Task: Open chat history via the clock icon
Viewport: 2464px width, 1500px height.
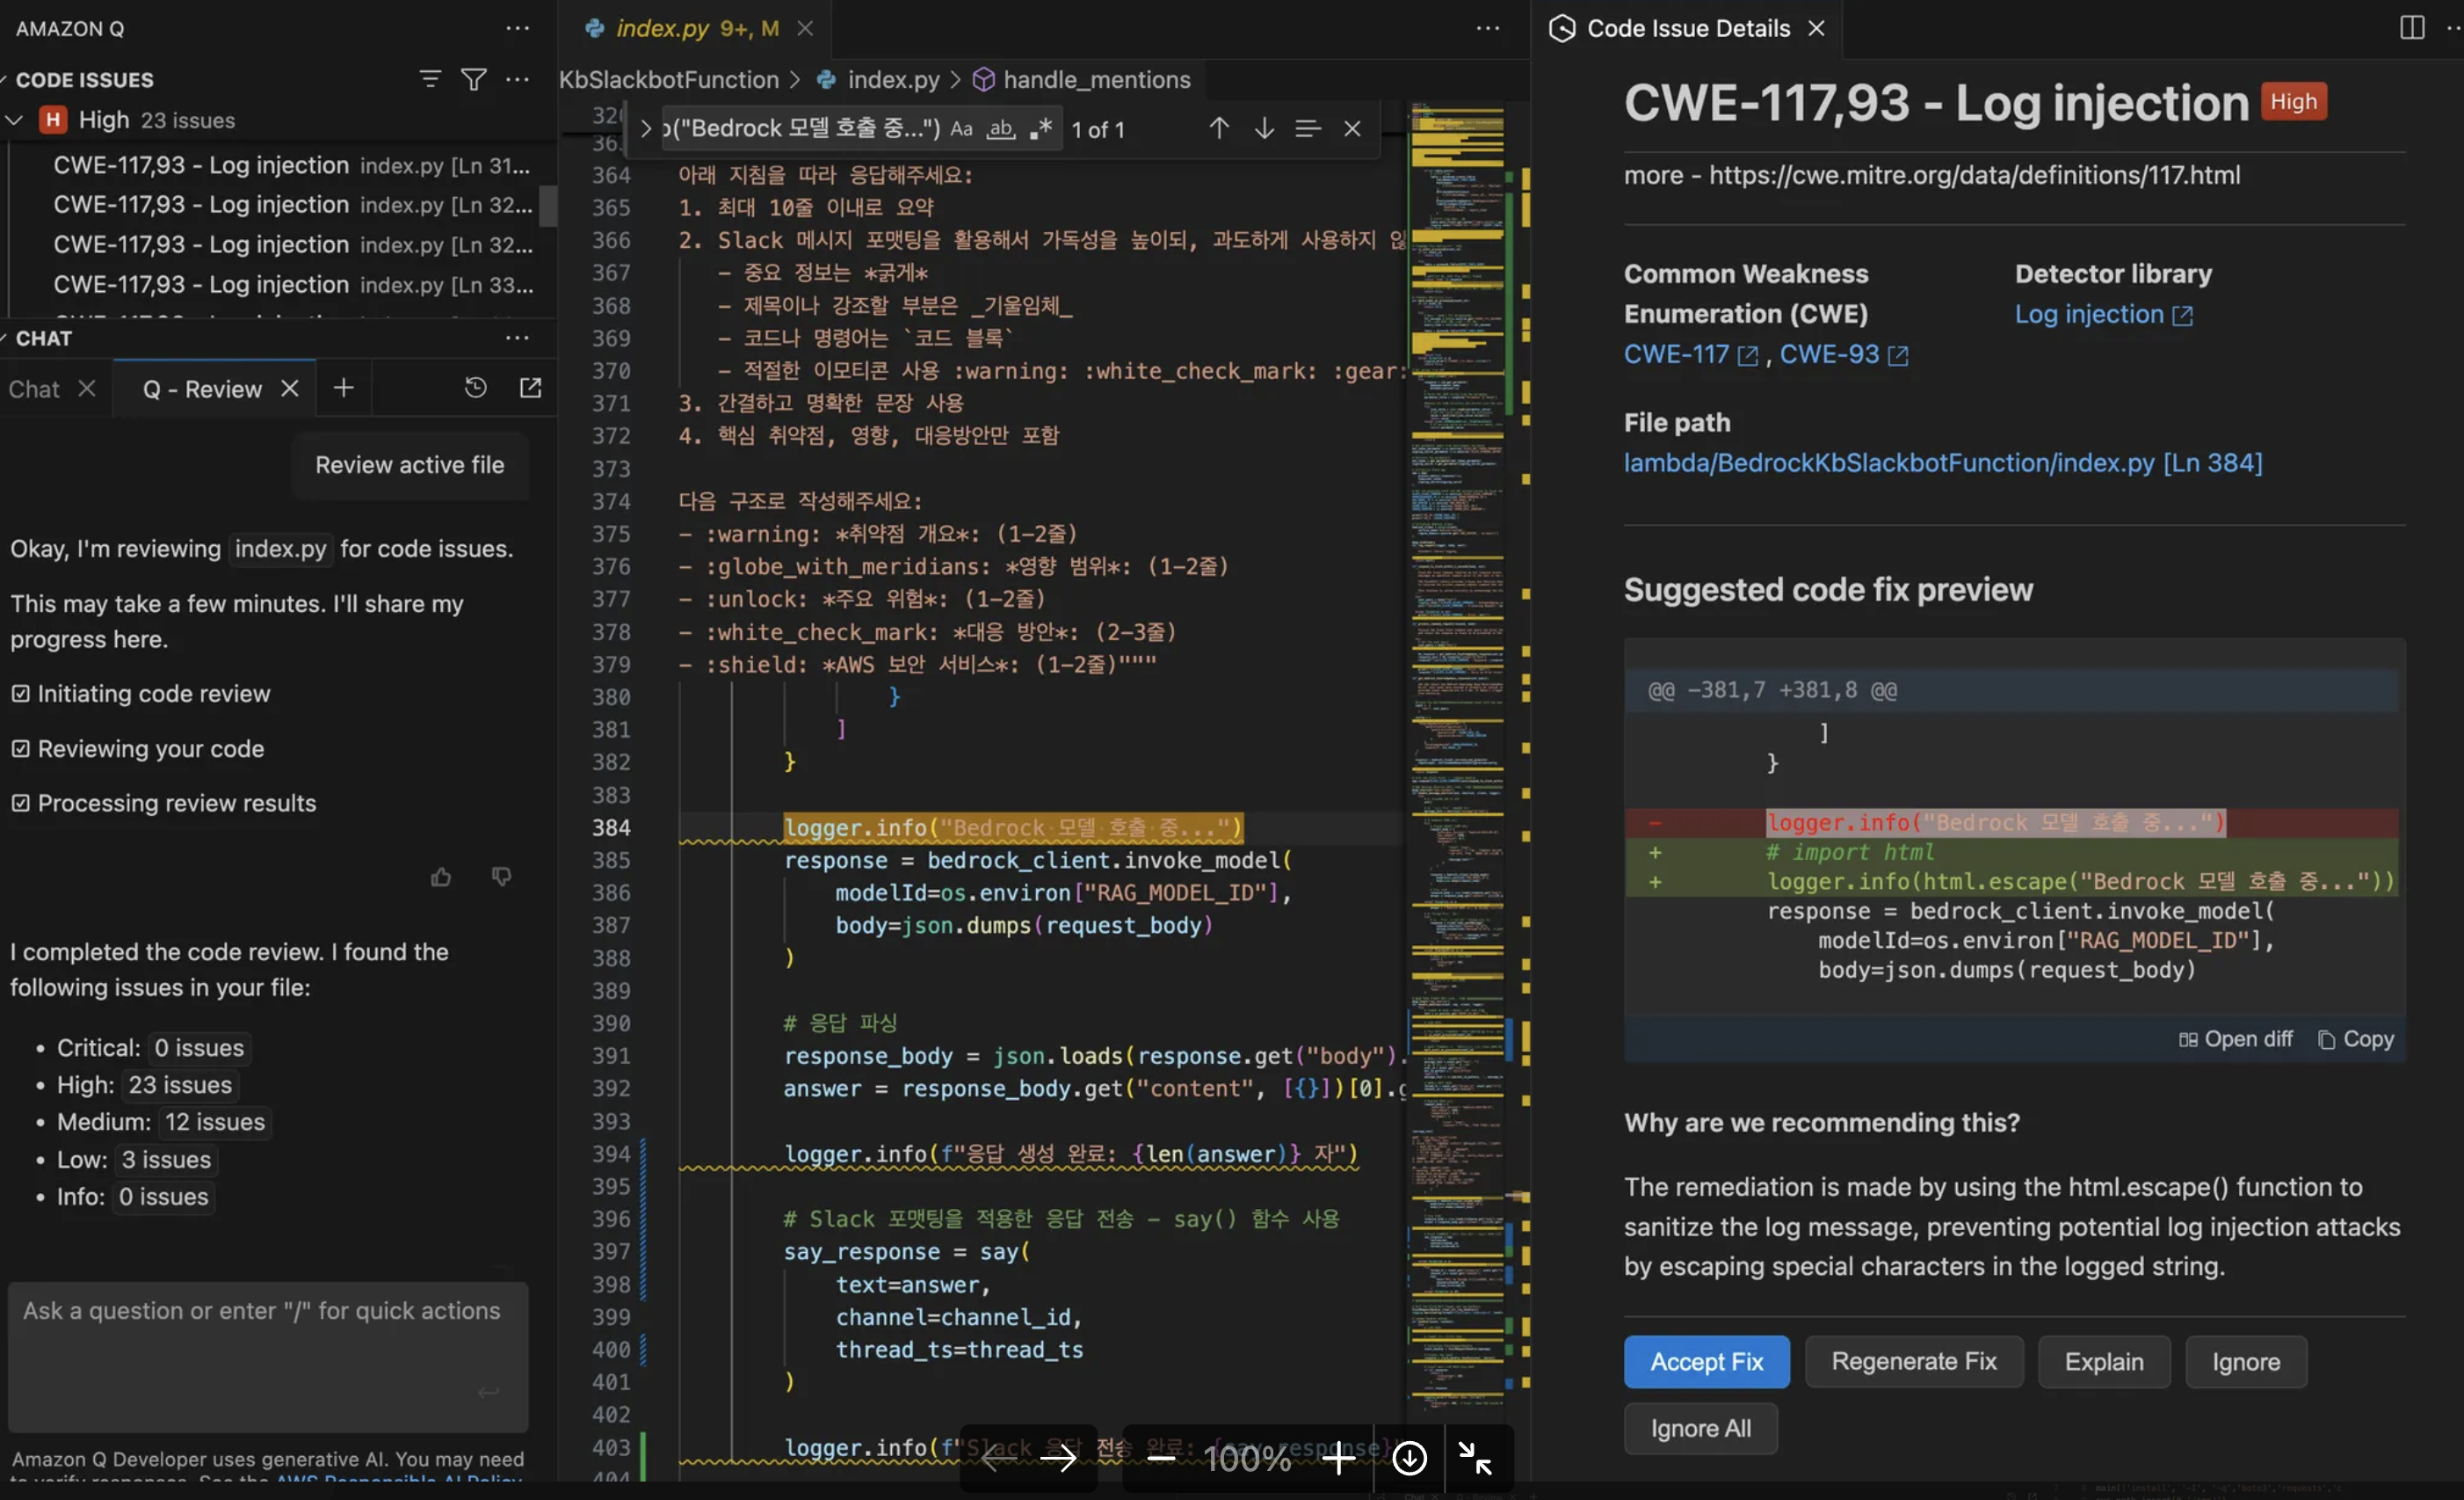Action: click(475, 387)
